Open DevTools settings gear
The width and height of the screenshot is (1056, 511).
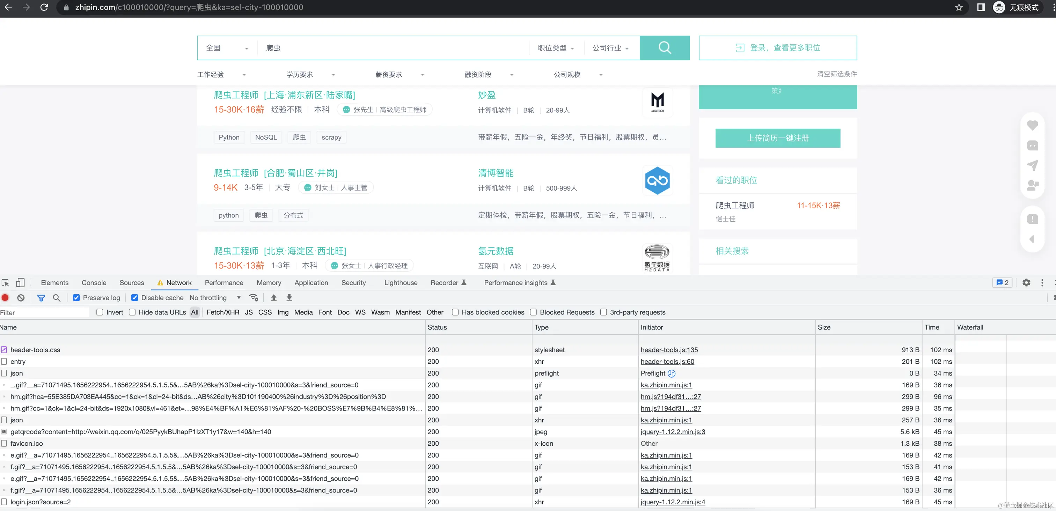pos(1026,283)
